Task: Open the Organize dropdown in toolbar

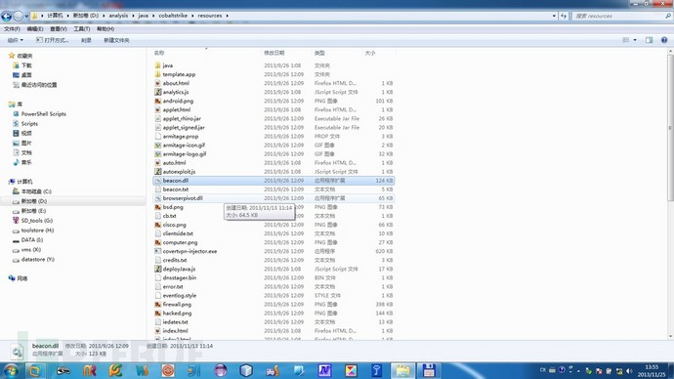Action: (15, 40)
